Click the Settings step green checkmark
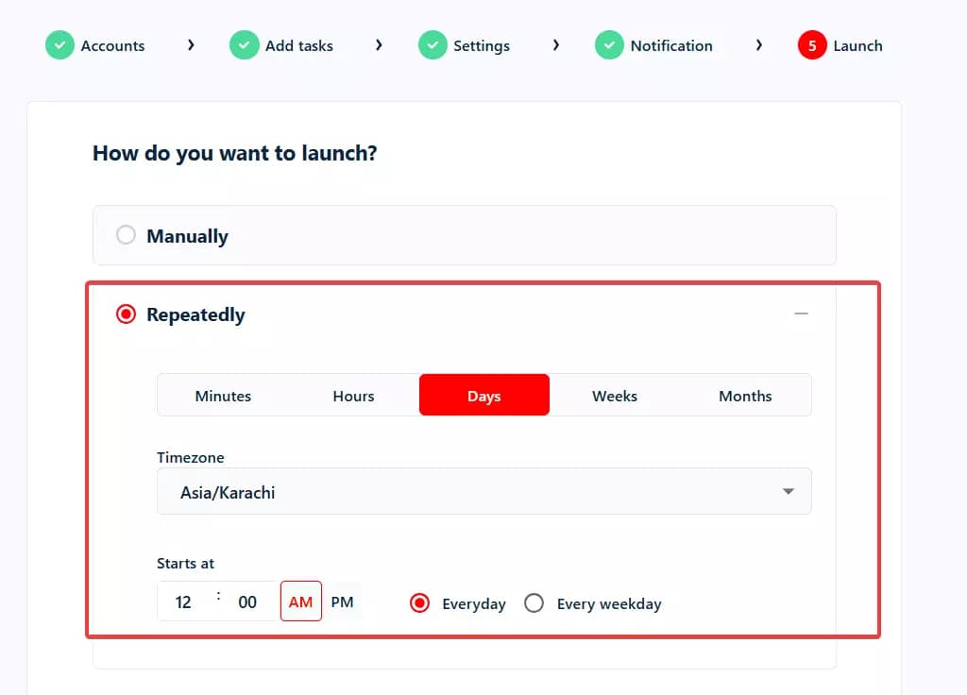967x695 pixels. [x=433, y=45]
